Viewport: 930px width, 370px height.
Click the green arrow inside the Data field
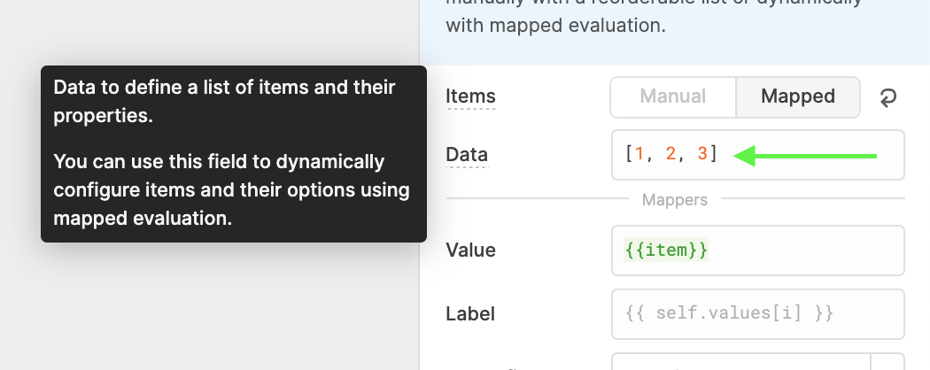805,156
